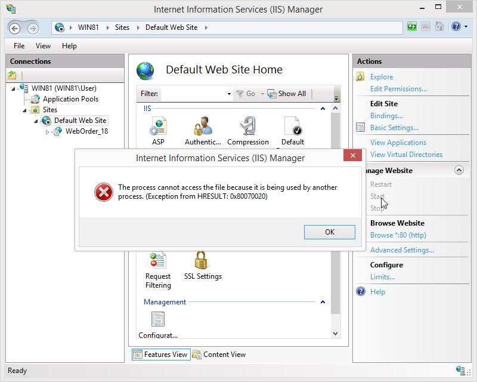The width and height of the screenshot is (477, 382).
Task: Switch to Content View tab
Action: click(219, 355)
